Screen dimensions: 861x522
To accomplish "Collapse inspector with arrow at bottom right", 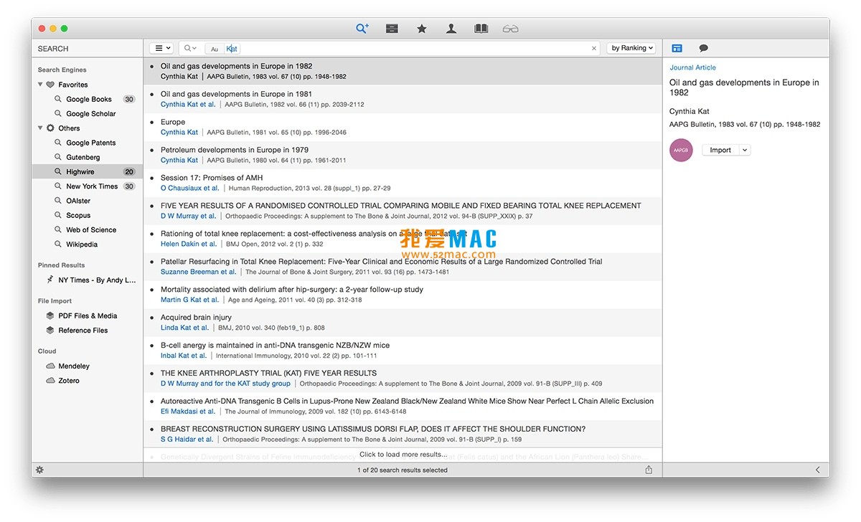I will click(818, 470).
